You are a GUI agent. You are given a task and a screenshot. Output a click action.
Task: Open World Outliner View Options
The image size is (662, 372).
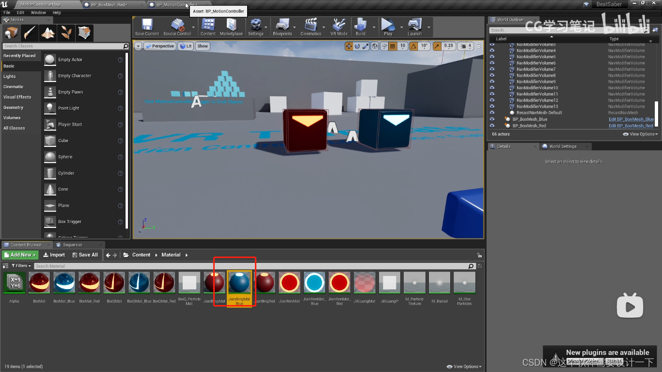640,134
